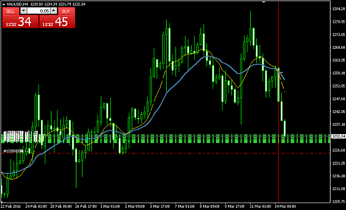
Task: Click the 22 Feb 2016 date label
Action: point(11,207)
